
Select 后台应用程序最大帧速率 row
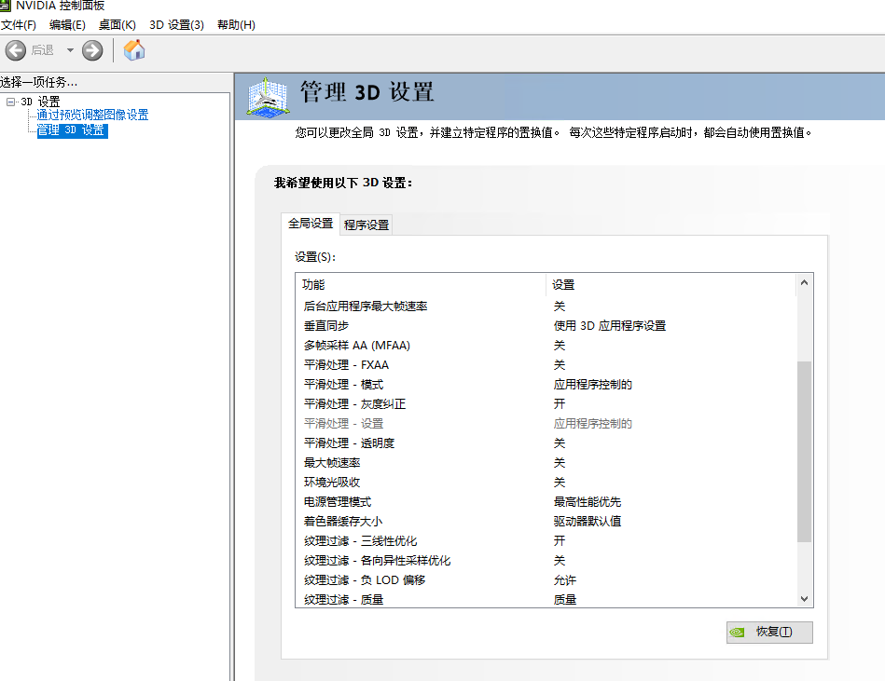[546, 306]
